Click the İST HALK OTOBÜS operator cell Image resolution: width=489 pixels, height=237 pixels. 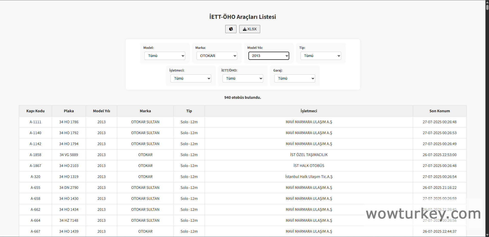309,166
